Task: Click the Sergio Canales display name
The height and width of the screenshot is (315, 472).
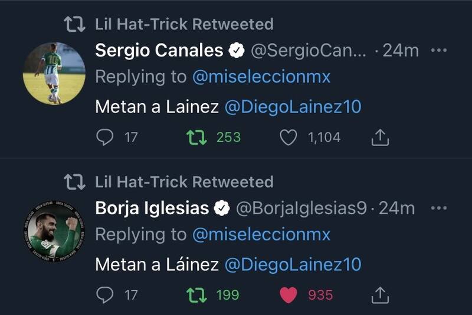Action: click(x=159, y=51)
